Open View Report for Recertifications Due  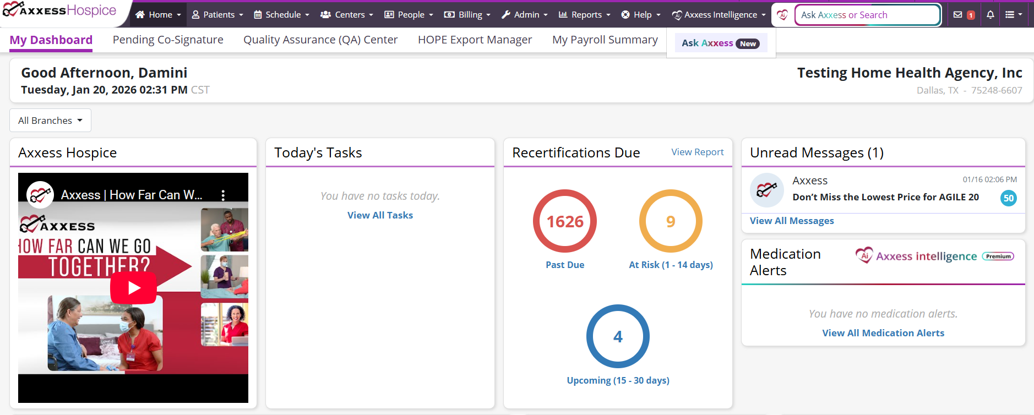(697, 152)
